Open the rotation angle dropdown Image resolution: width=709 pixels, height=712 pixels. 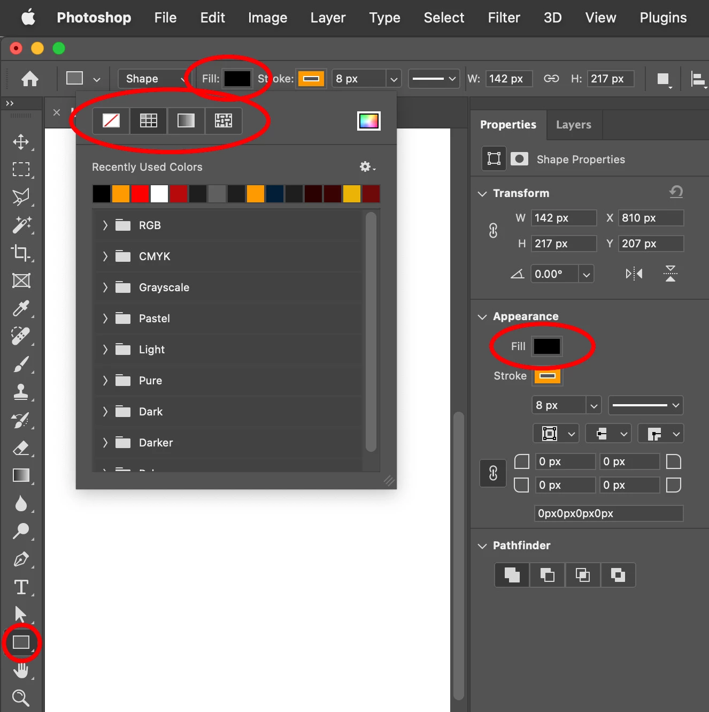pyautogui.click(x=587, y=275)
